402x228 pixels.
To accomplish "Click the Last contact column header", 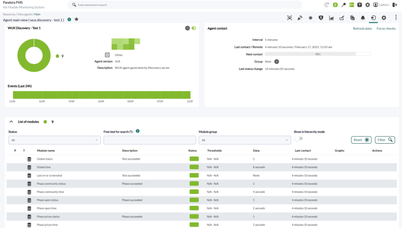I will coord(303,151).
